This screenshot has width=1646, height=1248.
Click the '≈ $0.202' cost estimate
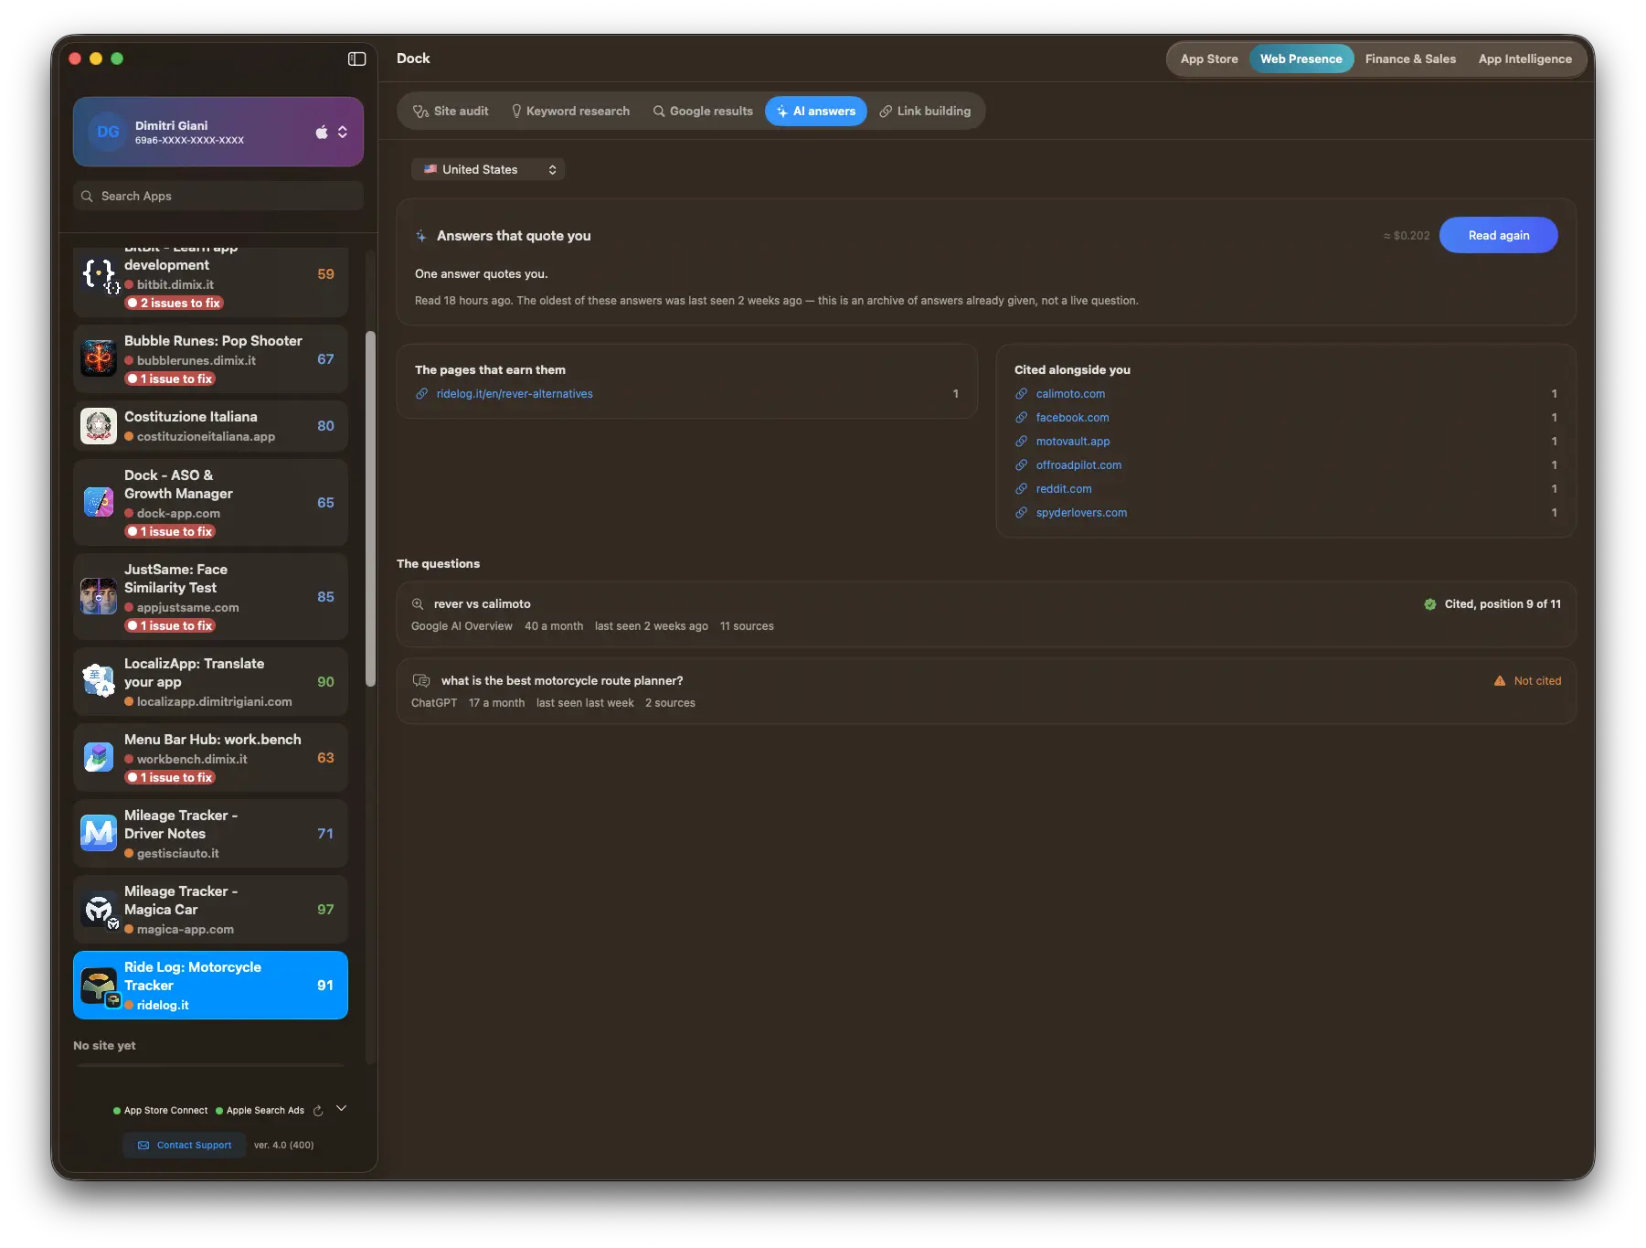pyautogui.click(x=1407, y=236)
